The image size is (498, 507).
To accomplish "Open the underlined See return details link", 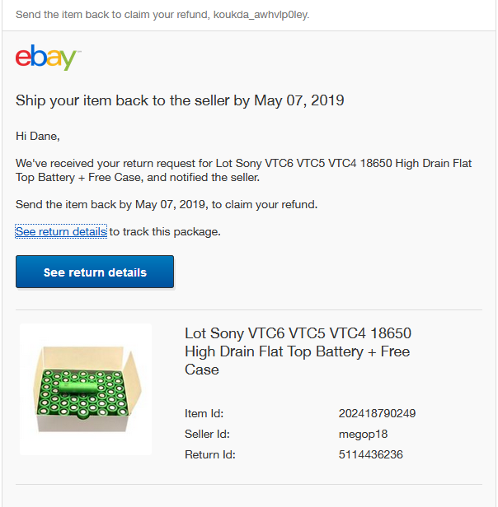I will tap(61, 231).
